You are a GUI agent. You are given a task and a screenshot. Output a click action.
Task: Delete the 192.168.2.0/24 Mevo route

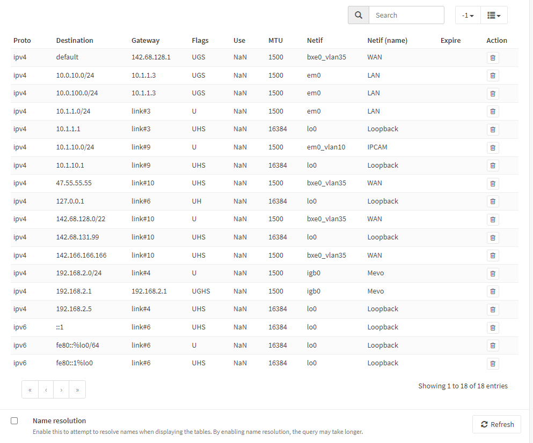coord(493,273)
